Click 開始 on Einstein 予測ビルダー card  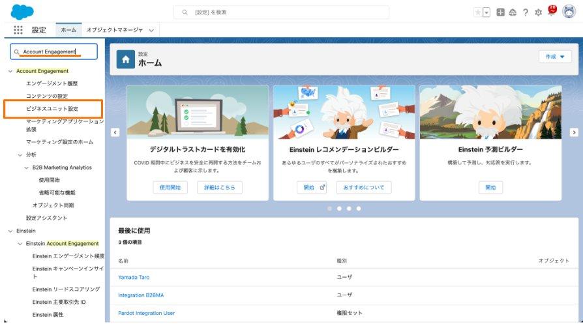[x=490, y=187]
